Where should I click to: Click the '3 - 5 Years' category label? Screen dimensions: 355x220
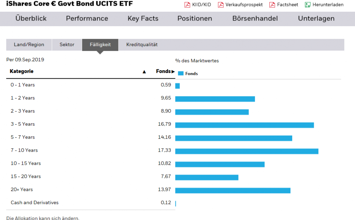[x=23, y=124]
